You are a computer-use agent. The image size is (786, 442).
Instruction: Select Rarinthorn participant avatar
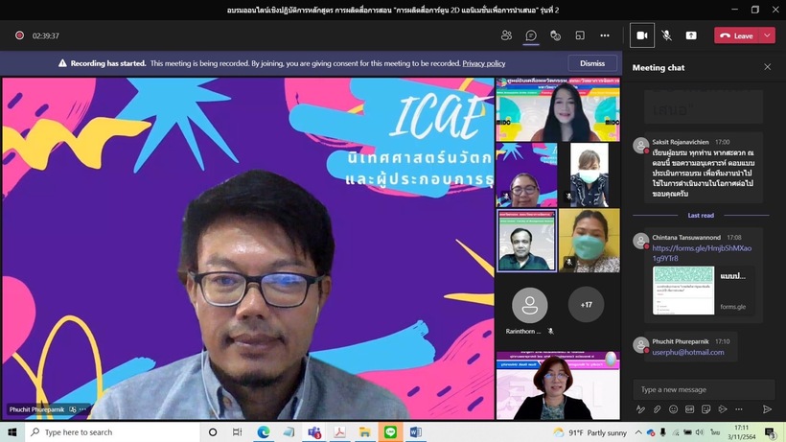point(529,305)
